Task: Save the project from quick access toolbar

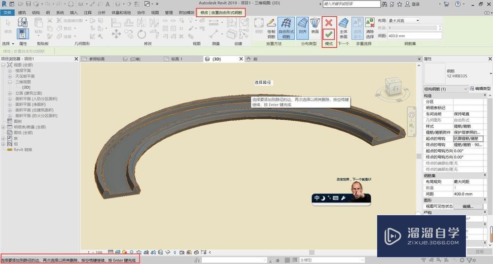Action: click(x=29, y=4)
